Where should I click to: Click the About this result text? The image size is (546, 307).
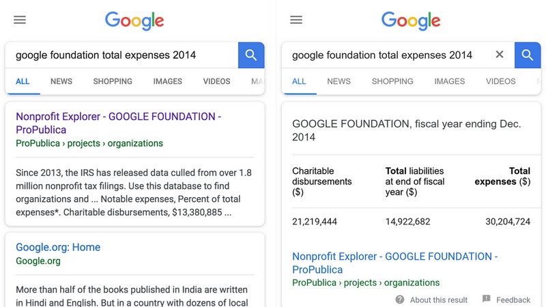439,299
